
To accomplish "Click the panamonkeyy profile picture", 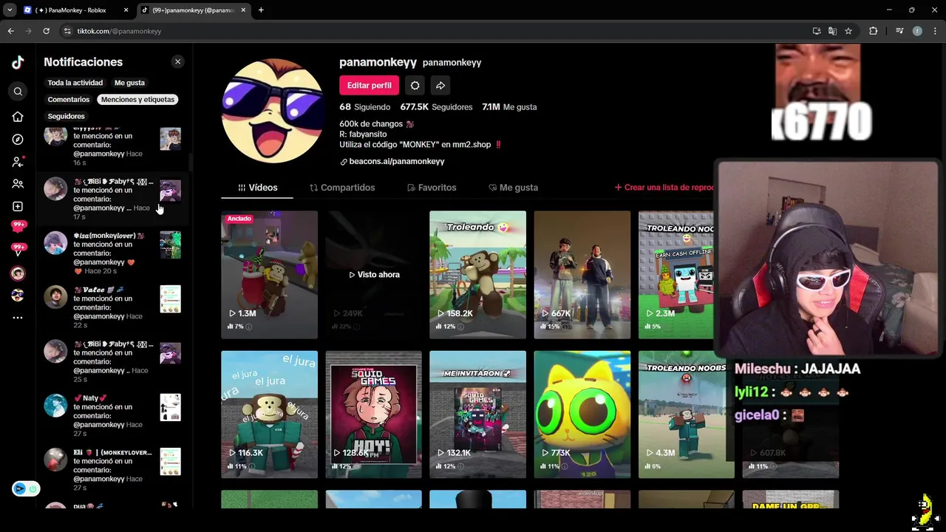I will (x=273, y=111).
